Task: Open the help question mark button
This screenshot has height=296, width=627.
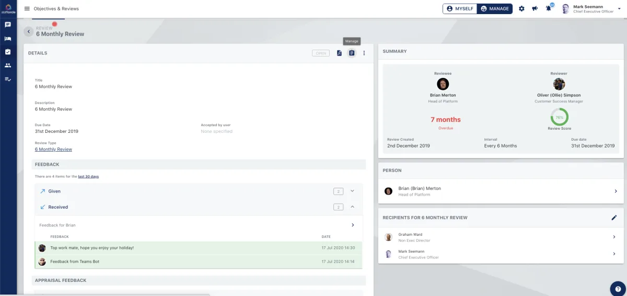Action: pyautogui.click(x=618, y=288)
